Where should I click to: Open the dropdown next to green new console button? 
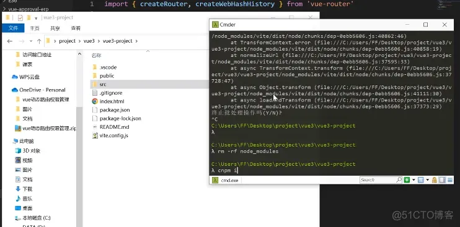[x=414, y=180]
